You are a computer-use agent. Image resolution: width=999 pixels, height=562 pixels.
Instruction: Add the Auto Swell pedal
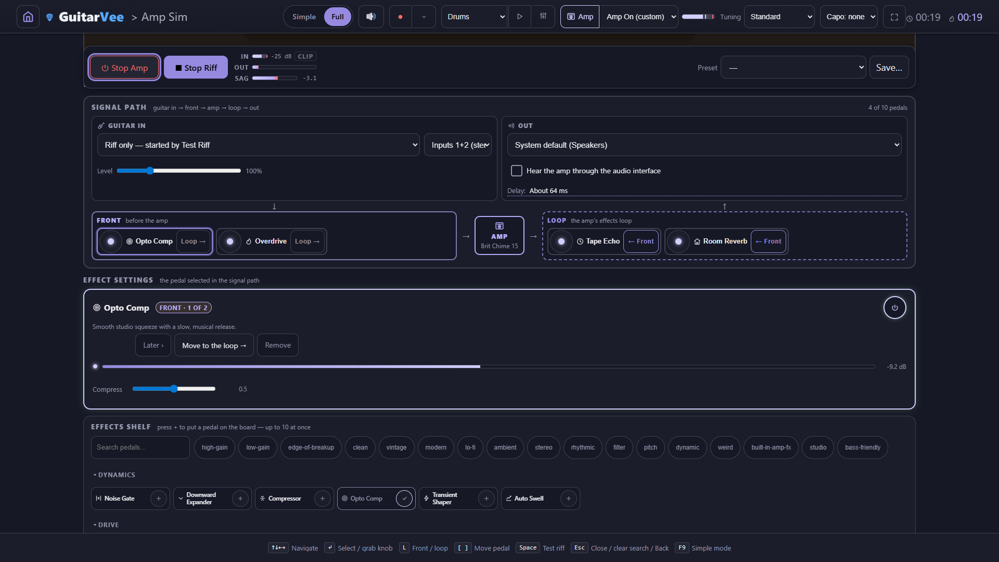point(569,499)
